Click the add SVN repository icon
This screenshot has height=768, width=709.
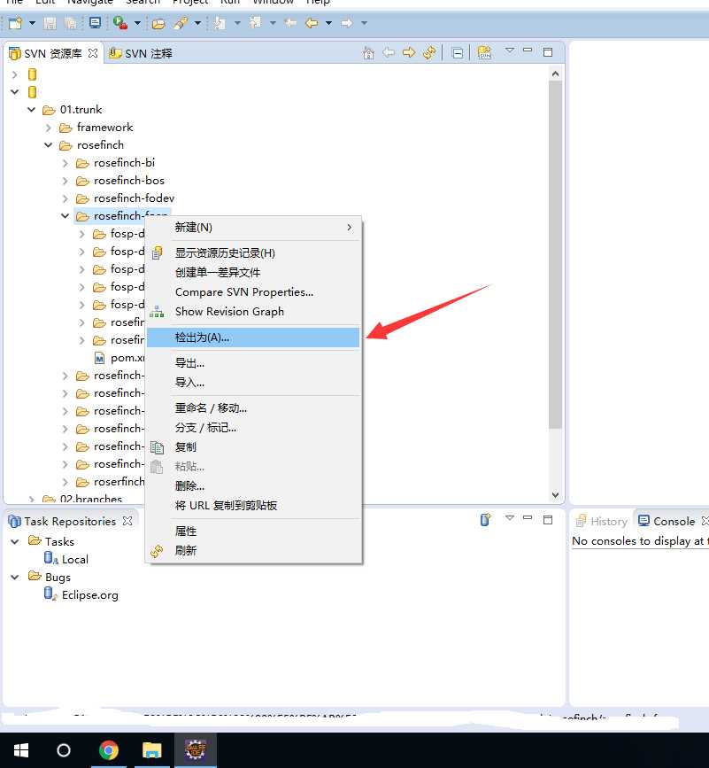(484, 52)
